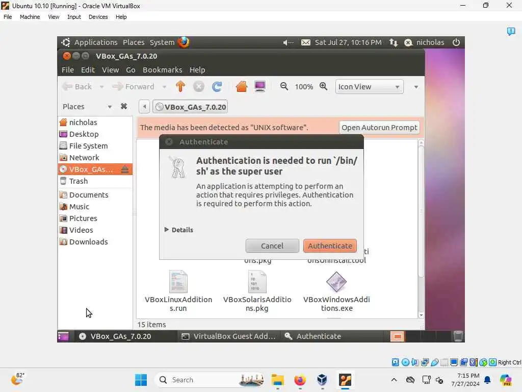Open the Places sidebar type dropdown
The image size is (522, 392).
click(x=110, y=107)
